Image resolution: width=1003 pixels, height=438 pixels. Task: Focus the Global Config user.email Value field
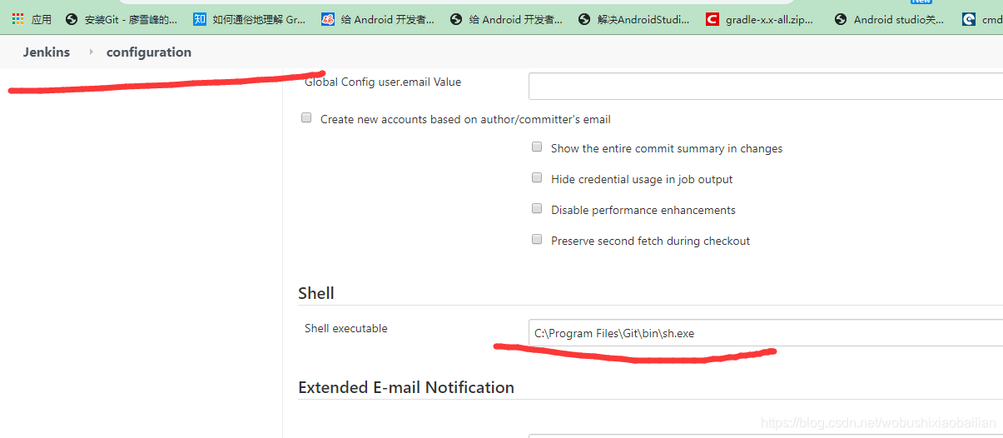click(766, 86)
